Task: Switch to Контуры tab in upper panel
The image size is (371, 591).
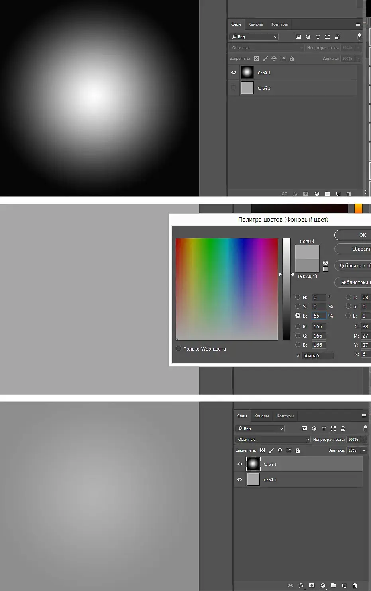Action: point(279,24)
